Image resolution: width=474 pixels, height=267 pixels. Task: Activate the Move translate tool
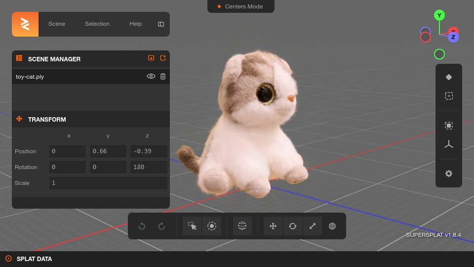(x=273, y=226)
